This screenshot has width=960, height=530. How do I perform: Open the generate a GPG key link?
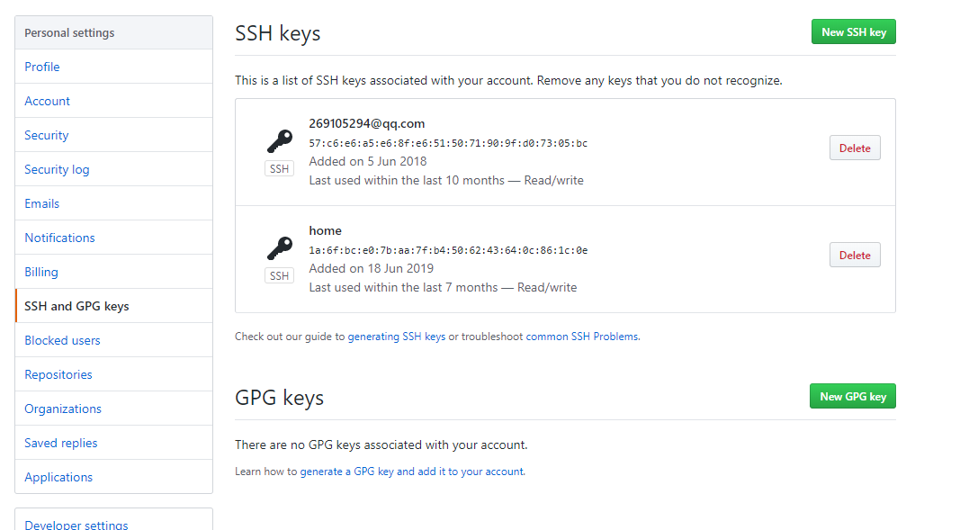tap(411, 472)
